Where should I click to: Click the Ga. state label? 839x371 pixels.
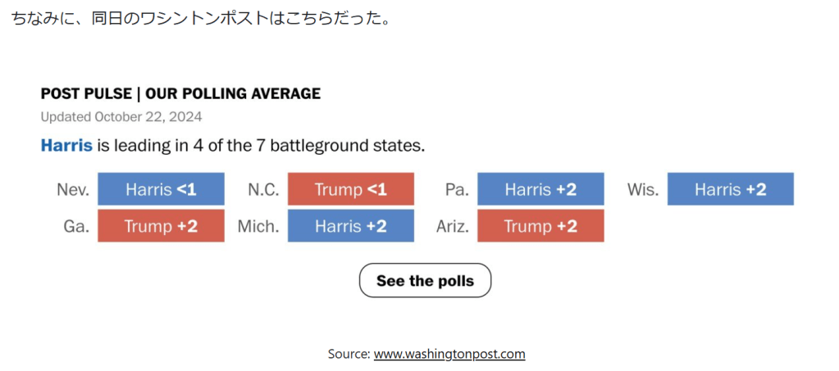pos(75,227)
